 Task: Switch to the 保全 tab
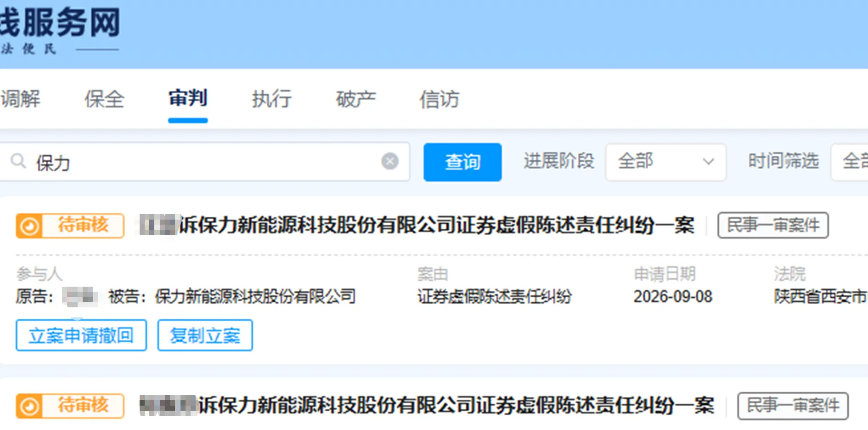pos(104,99)
